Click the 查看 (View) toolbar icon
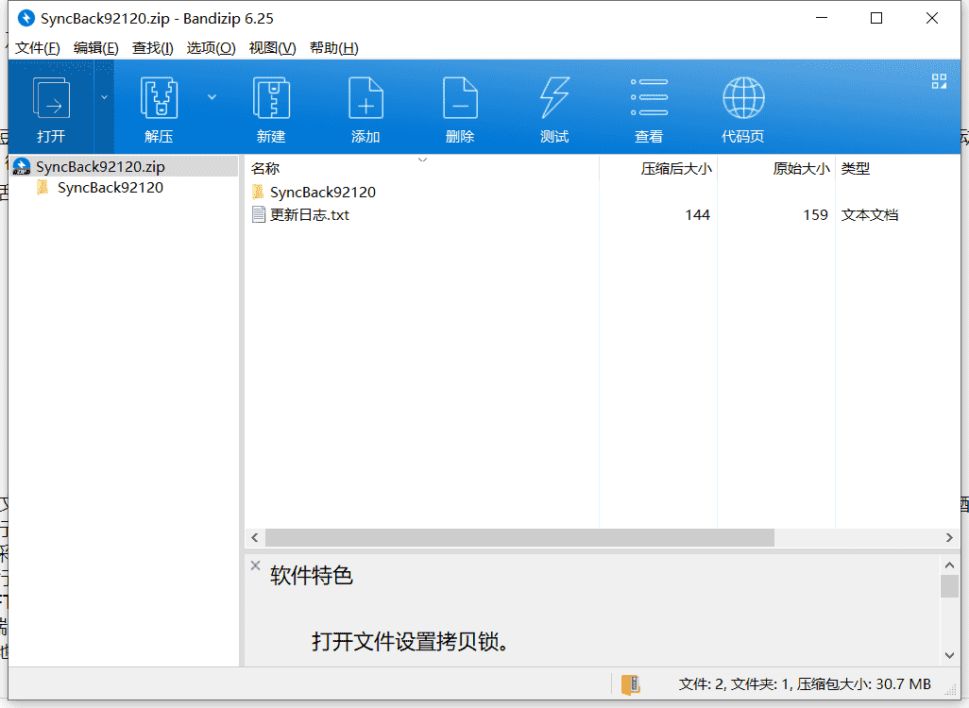969x708 pixels. tap(649, 97)
